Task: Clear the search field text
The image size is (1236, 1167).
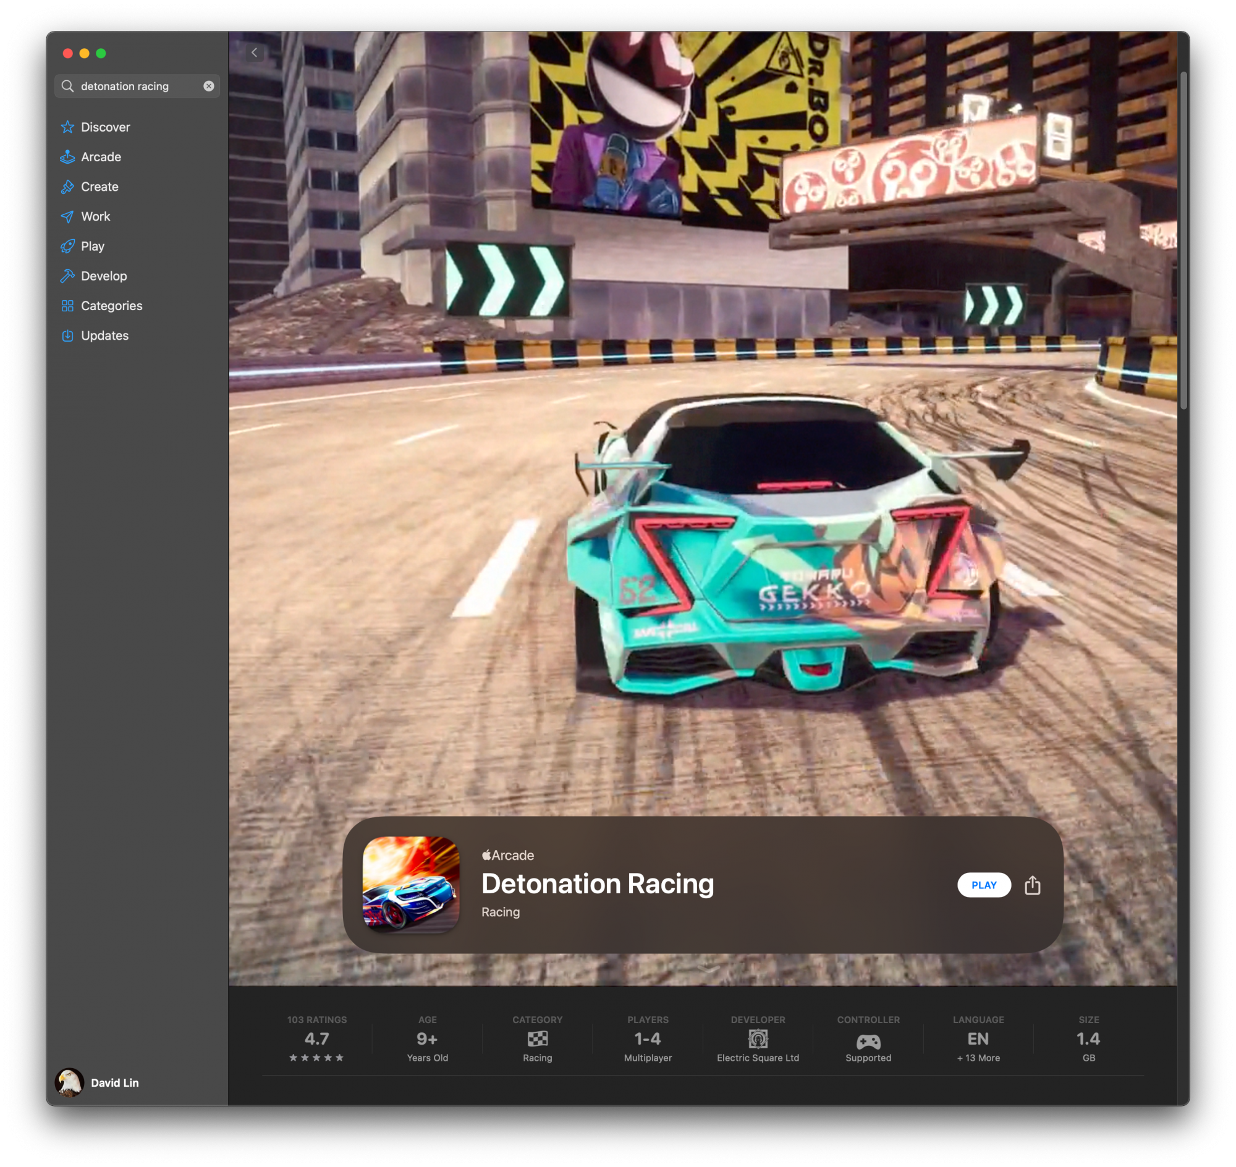Action: [208, 86]
